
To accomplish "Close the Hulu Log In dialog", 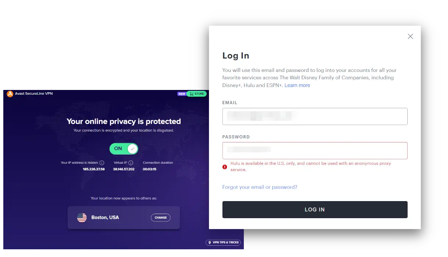I will (x=410, y=36).
